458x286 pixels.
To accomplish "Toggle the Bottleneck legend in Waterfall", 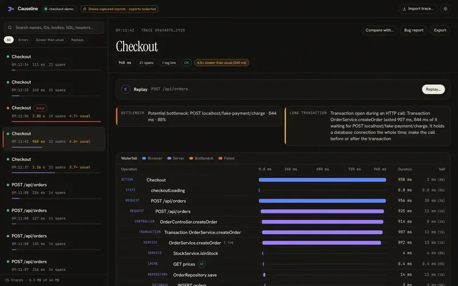I will (202, 158).
